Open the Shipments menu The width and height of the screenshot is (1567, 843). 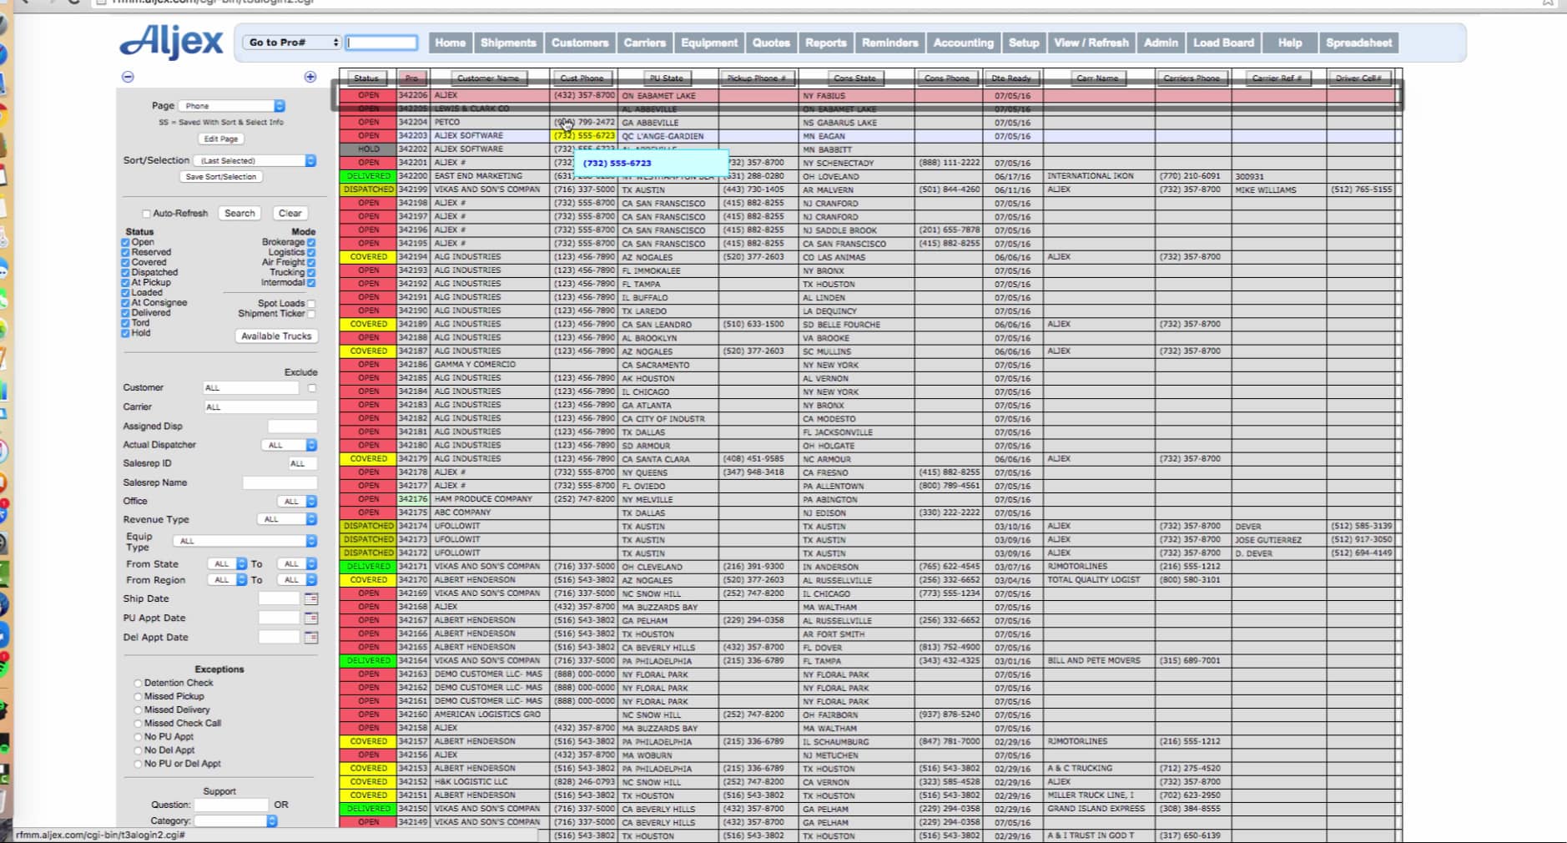[x=508, y=43]
